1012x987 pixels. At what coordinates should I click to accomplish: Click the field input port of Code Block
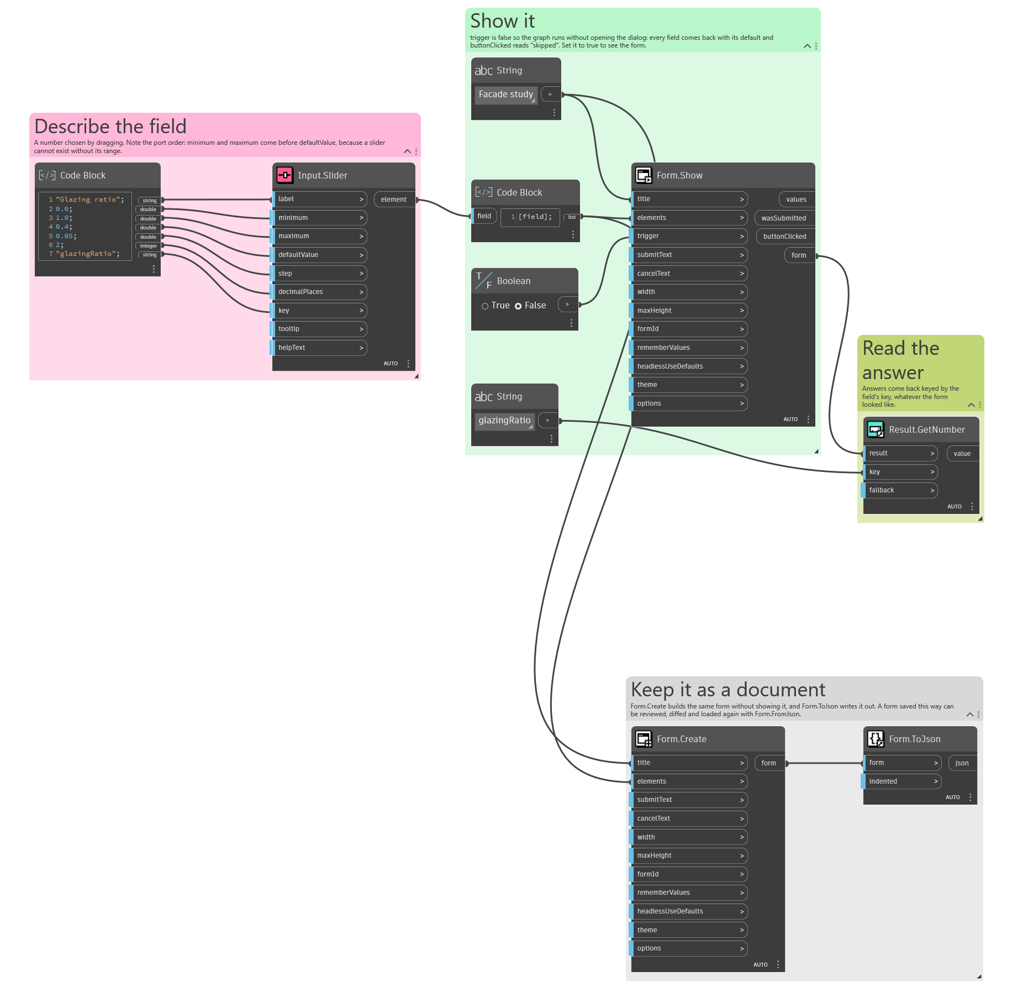[484, 216]
